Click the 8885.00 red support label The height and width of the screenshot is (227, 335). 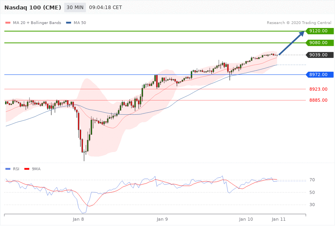(318, 100)
